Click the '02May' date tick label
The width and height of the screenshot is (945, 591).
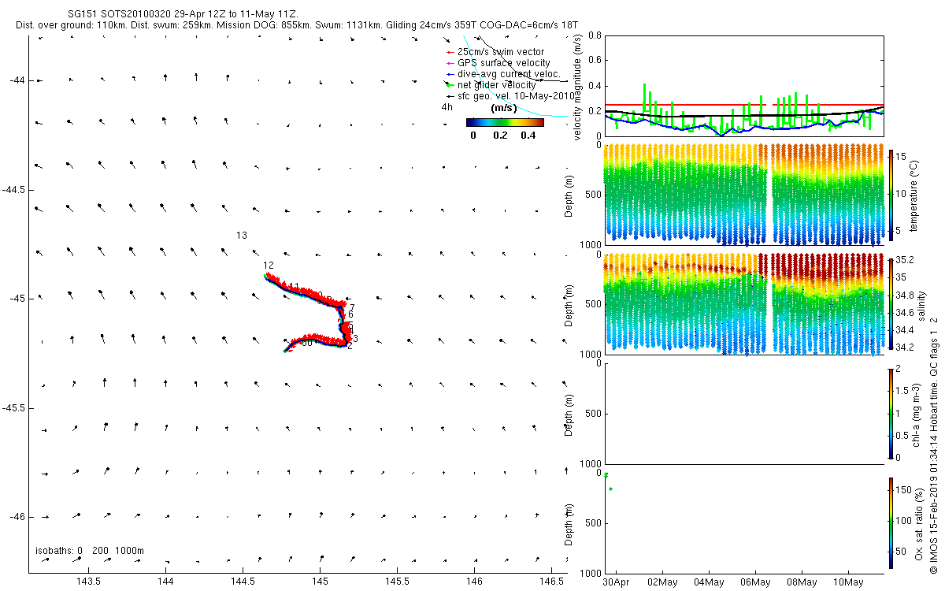(x=662, y=582)
